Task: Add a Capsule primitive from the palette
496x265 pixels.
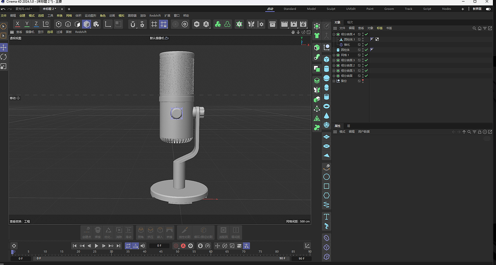Action: pos(327,88)
